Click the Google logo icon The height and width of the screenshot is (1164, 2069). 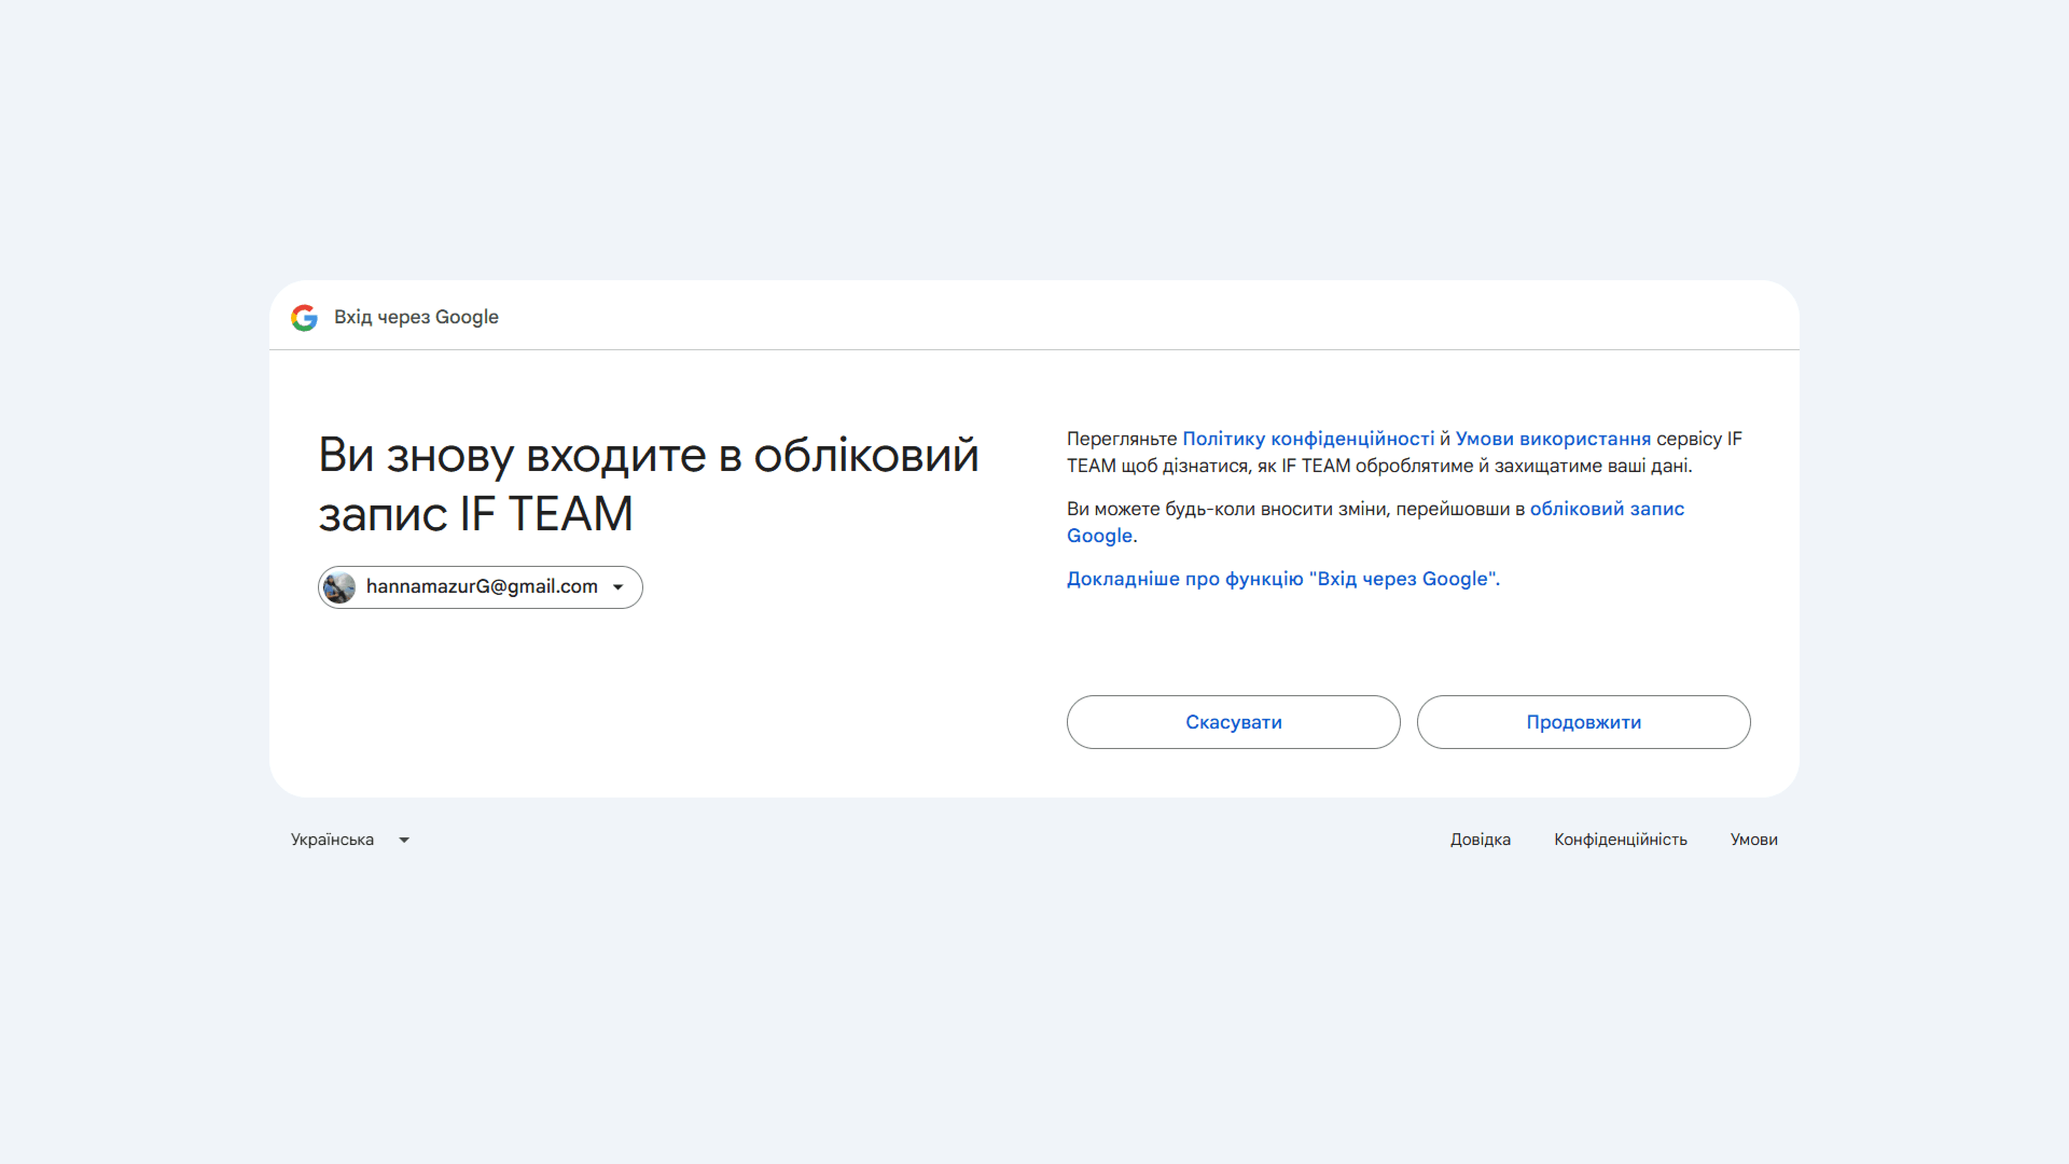click(304, 317)
